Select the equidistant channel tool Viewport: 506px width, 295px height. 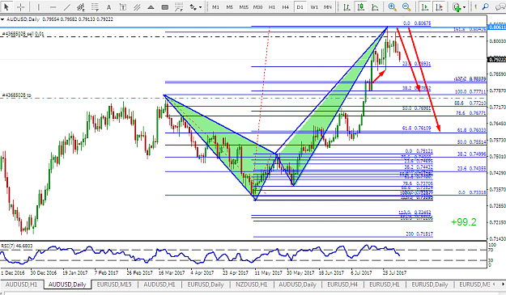click(81, 6)
